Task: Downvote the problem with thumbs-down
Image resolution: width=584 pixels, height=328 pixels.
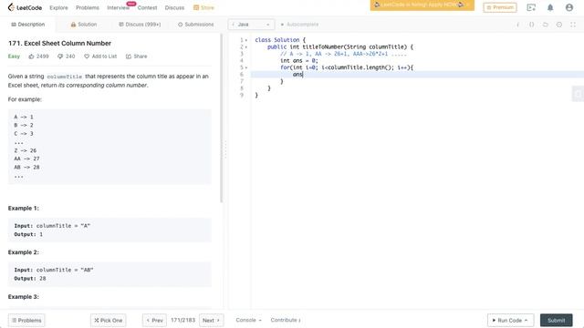Action: coord(60,56)
